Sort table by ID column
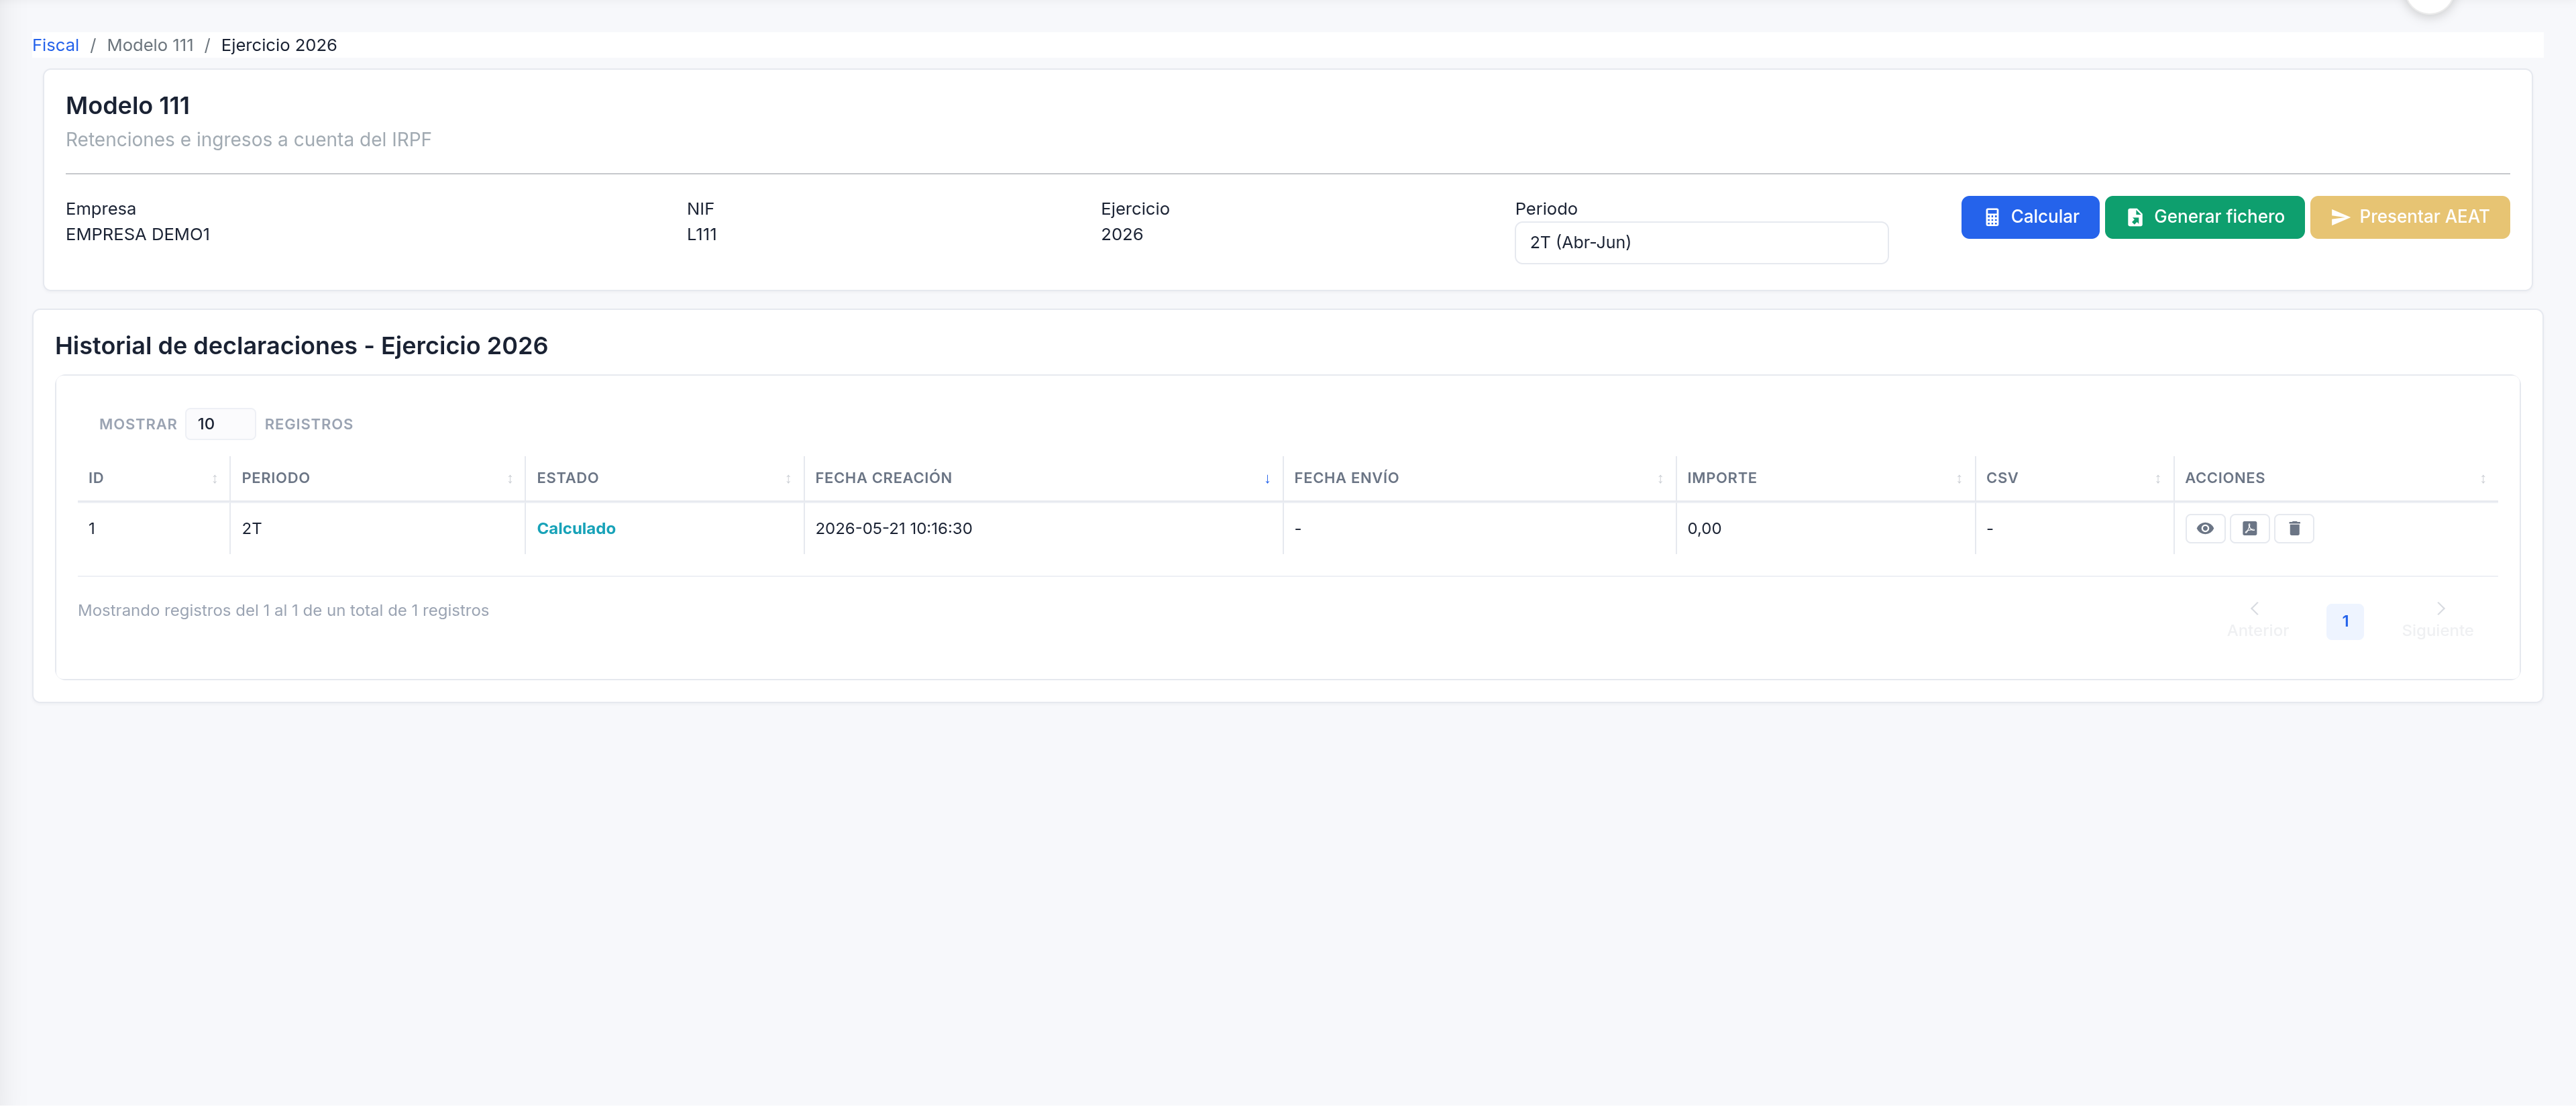The width and height of the screenshot is (2576, 1115). pos(153,478)
